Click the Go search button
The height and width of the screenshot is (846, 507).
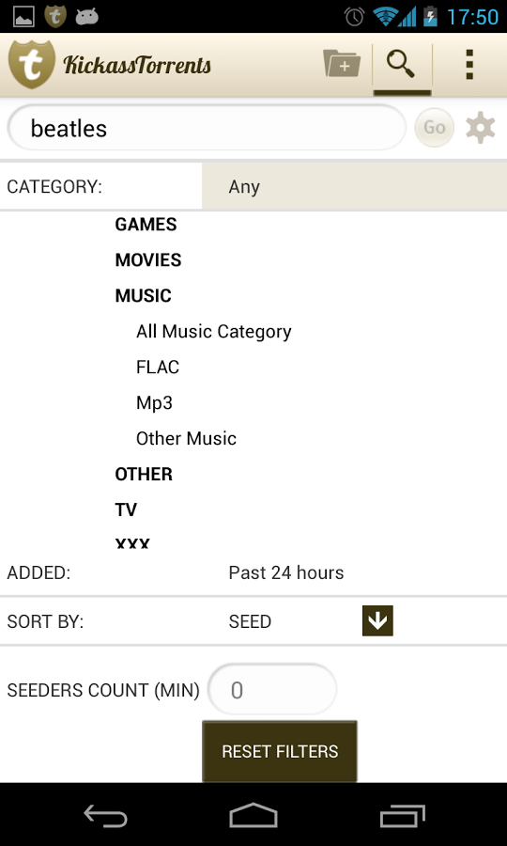coord(435,128)
